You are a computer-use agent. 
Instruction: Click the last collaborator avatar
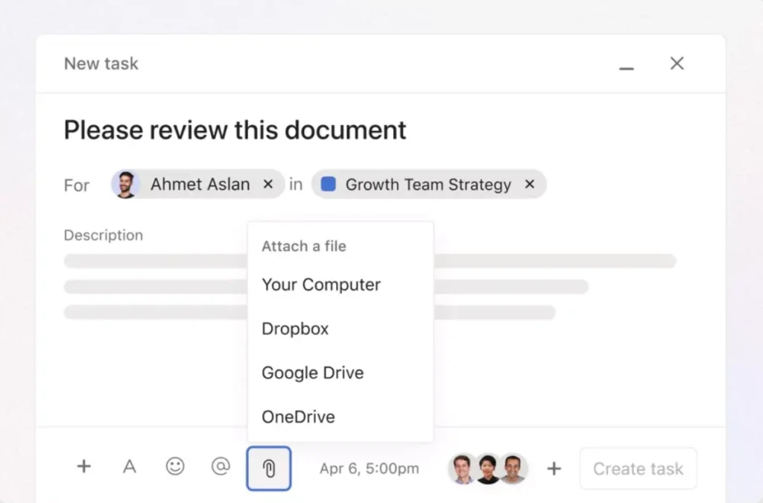click(x=513, y=469)
